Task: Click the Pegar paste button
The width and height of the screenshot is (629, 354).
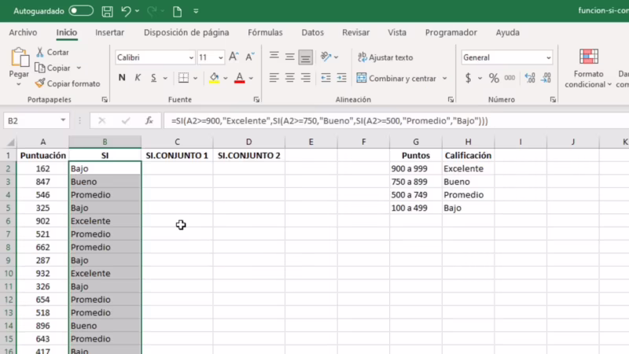Action: click(x=19, y=63)
